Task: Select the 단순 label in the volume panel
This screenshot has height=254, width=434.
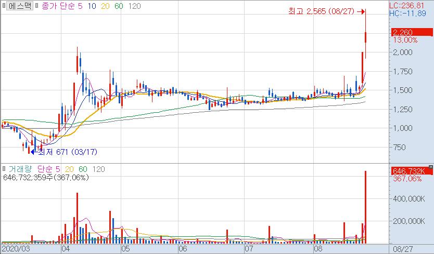Action: 45,169
